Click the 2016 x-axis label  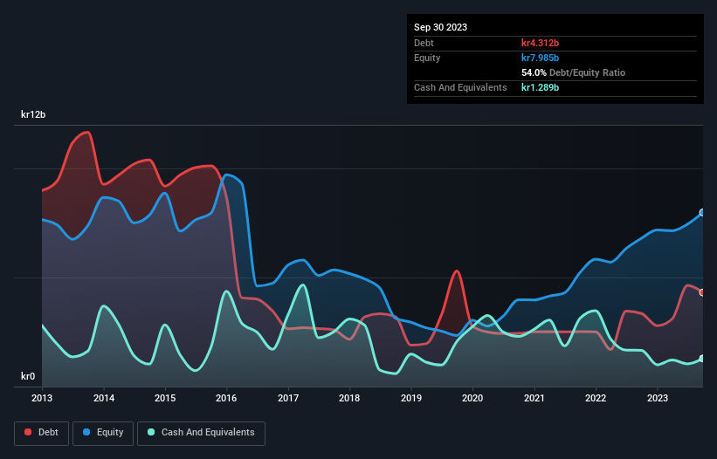[226, 398]
